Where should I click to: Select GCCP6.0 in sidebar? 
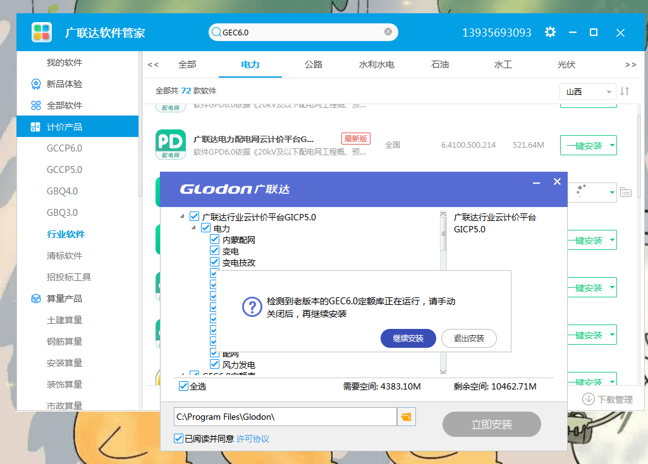click(64, 148)
